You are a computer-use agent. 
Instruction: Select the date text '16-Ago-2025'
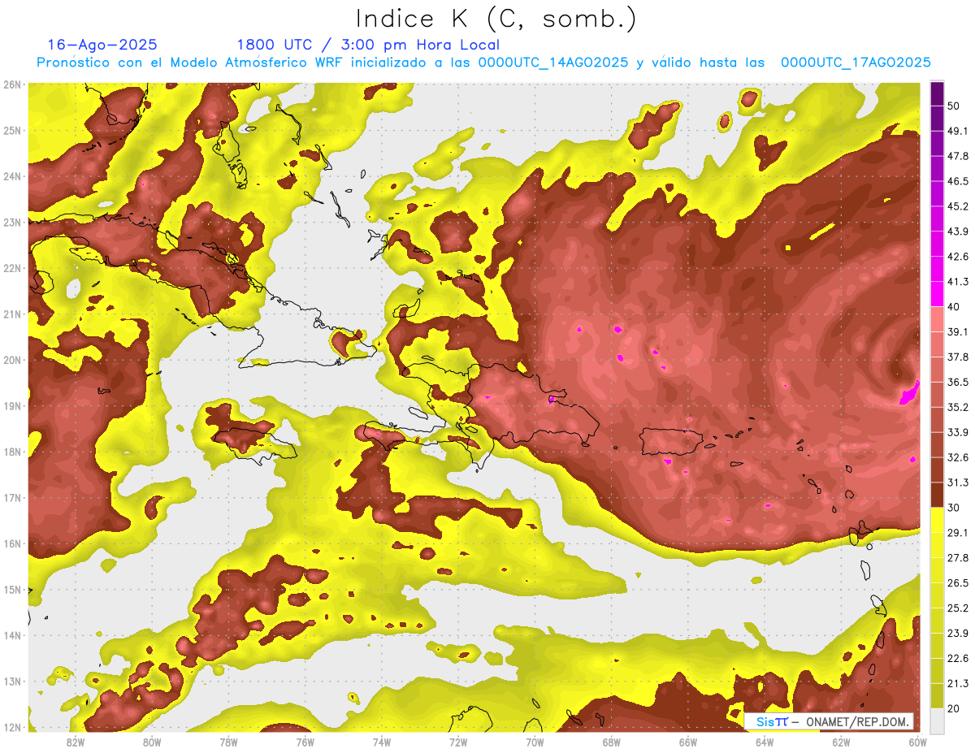102,45
